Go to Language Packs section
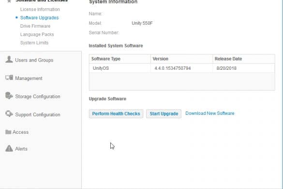Image resolution: width=283 pixels, height=189 pixels. click(37, 34)
